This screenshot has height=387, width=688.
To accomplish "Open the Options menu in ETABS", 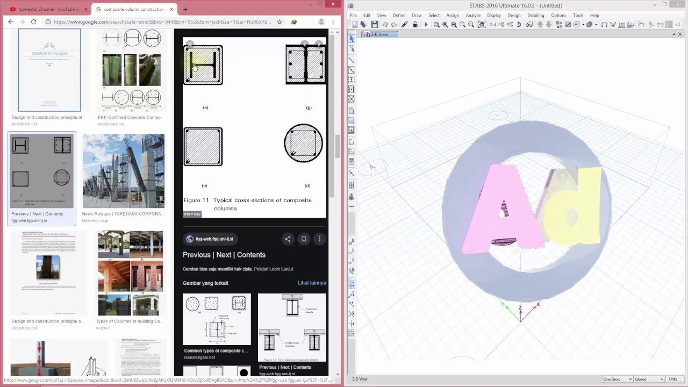I will tap(558, 15).
